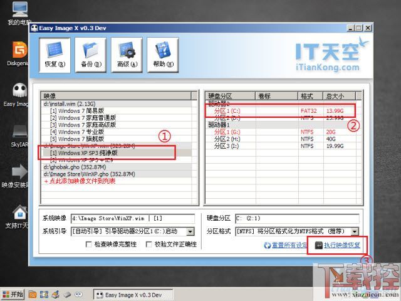Click the 硬盘分区 C: (2:1) field

[297, 218]
